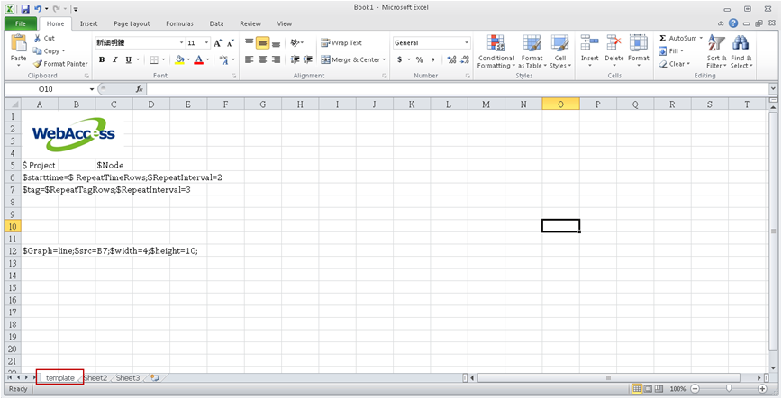Open the File tab

coord(21,23)
